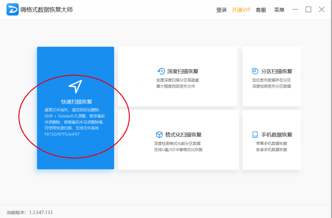The width and height of the screenshot is (332, 218).
Task: Maximize the window
Action: pos(308,9)
